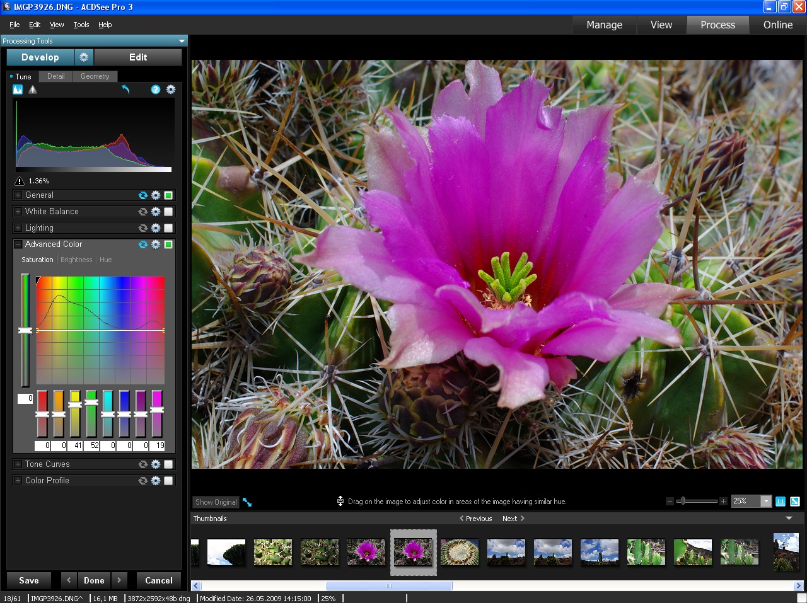The height and width of the screenshot is (603, 807).
Task: Click the undo arrow icon
Action: pyautogui.click(x=125, y=89)
